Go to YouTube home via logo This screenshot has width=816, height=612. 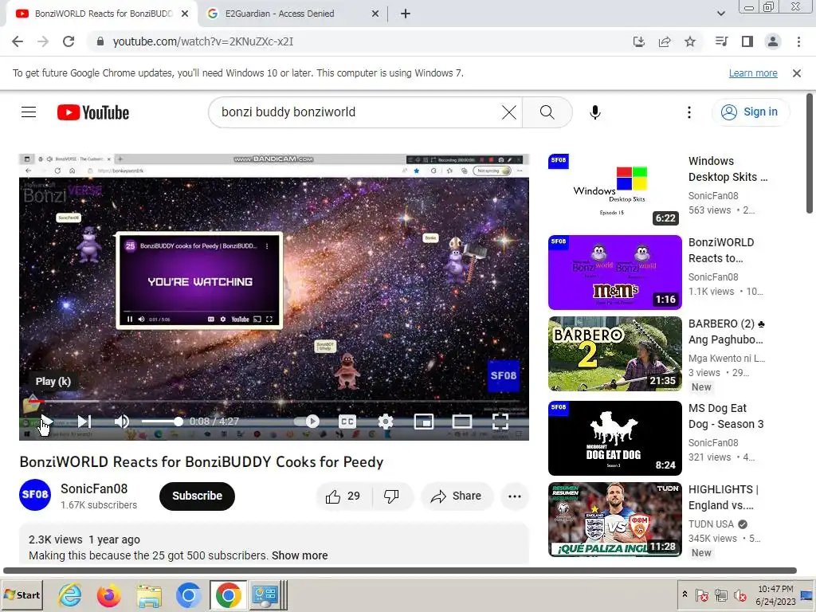pos(93,112)
